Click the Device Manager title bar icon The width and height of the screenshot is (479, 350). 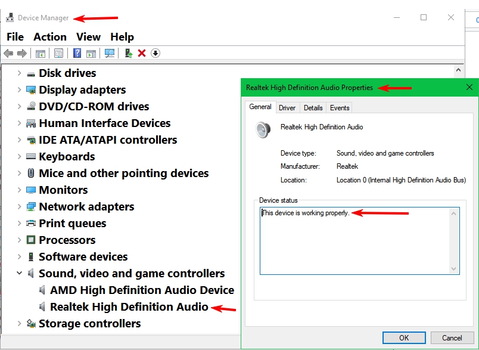point(10,18)
